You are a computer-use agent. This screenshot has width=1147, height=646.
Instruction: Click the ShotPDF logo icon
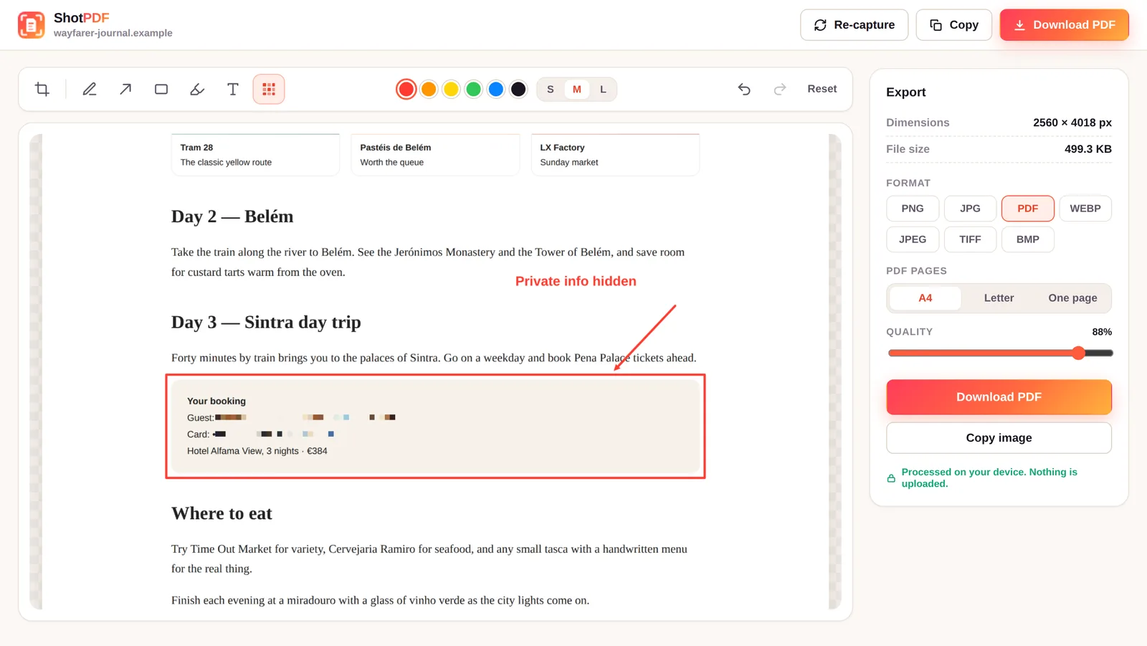click(31, 25)
